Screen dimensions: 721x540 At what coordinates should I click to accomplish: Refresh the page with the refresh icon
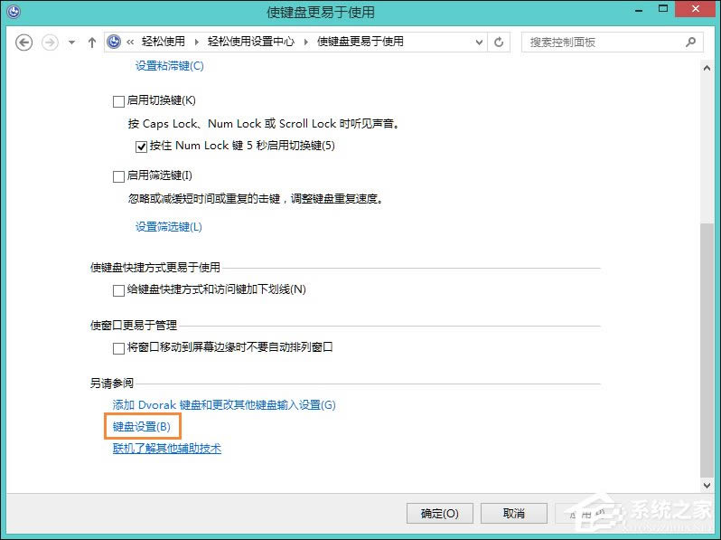click(x=499, y=43)
